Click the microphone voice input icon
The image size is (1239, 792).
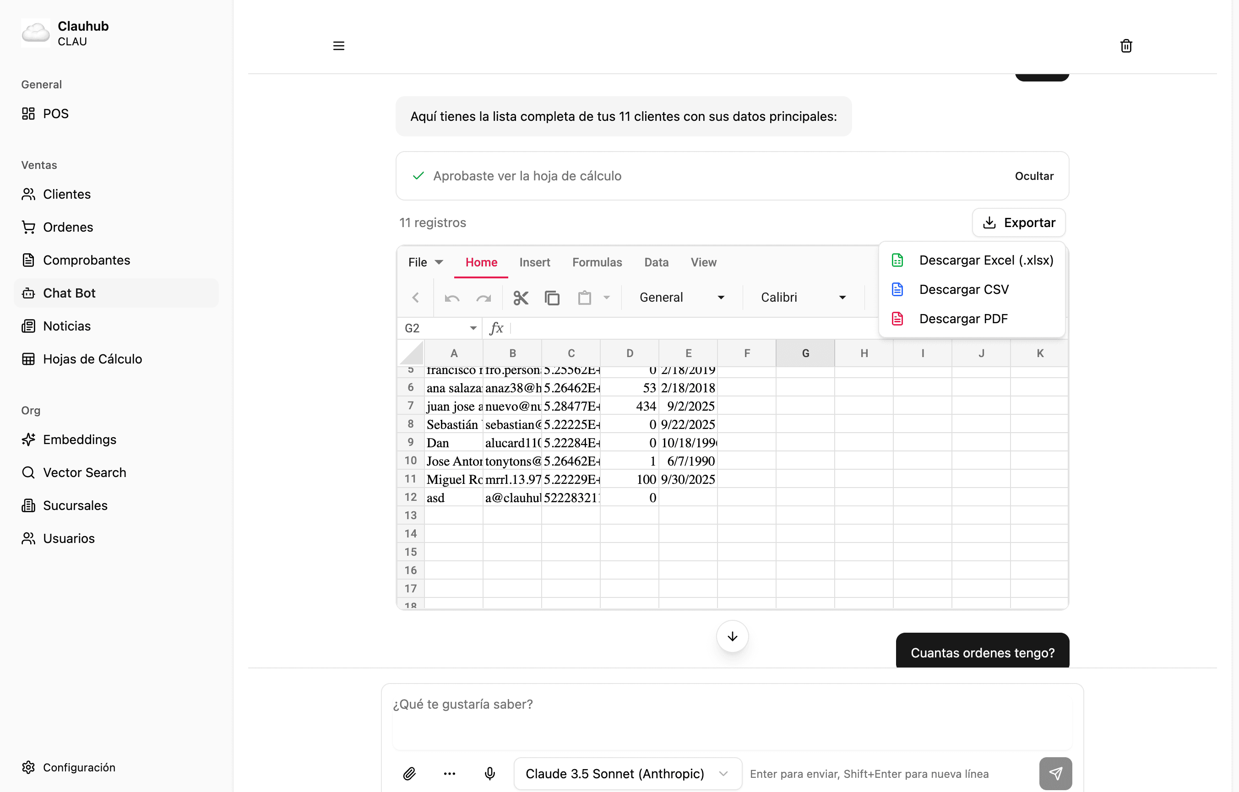[x=490, y=774]
